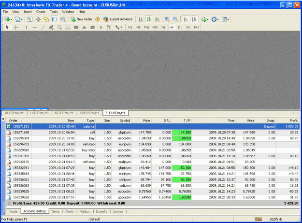
Task: Open the Tools menu
Action: point(54,12)
